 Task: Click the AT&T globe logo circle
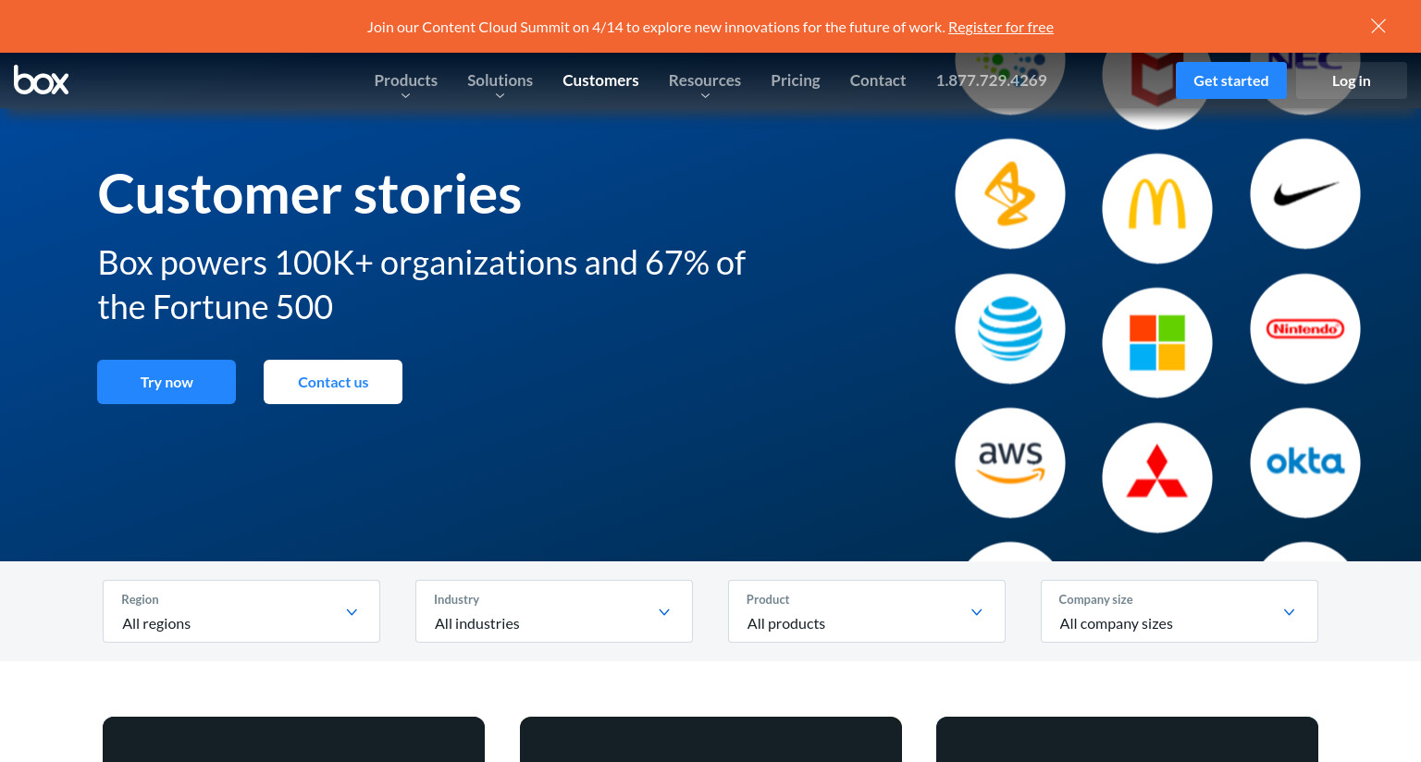pyautogui.click(x=1010, y=329)
